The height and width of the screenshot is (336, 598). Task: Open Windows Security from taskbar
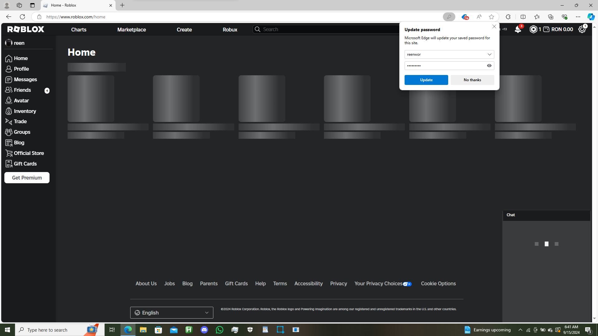(250, 330)
